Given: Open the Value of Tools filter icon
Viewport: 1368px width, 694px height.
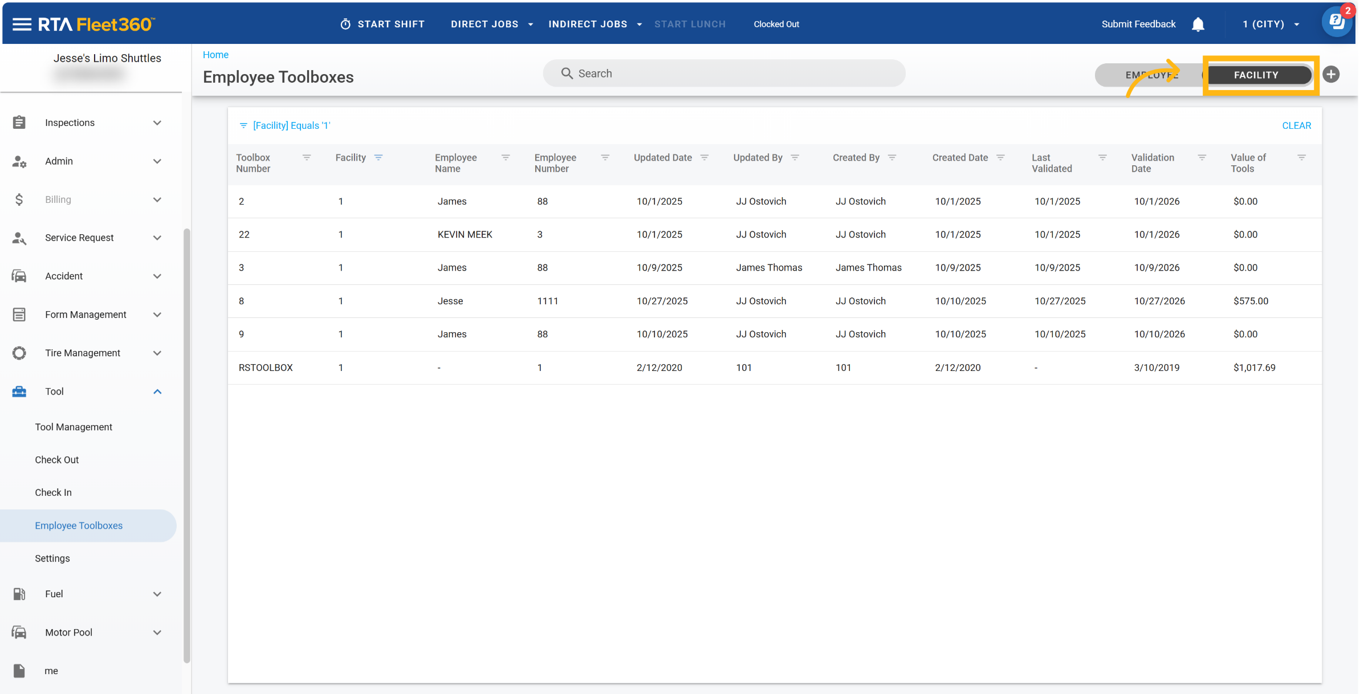Looking at the screenshot, I should pyautogui.click(x=1301, y=158).
